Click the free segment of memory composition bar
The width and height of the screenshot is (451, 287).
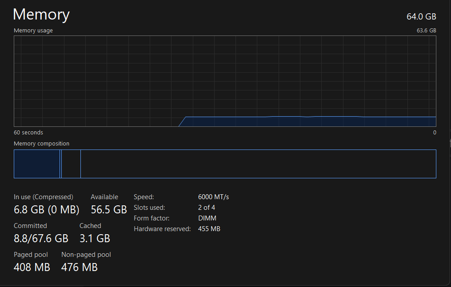click(258, 164)
